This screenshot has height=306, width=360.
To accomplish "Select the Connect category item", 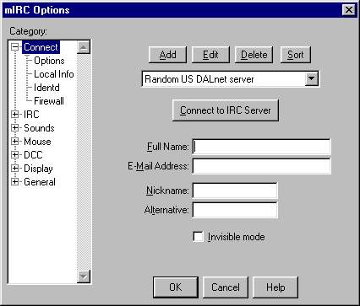I will 41,47.
